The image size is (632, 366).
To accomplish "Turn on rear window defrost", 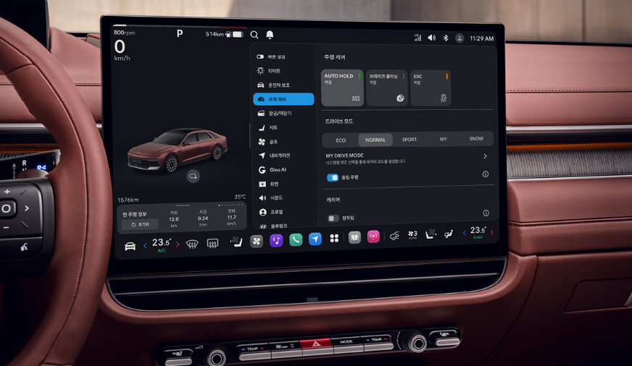I will (212, 243).
